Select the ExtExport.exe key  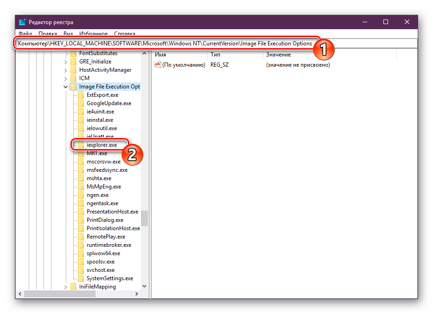102,95
